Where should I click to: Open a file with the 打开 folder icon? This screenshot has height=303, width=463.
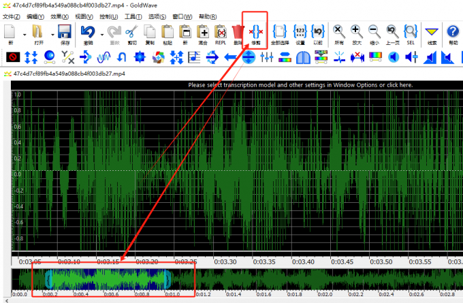38,35
